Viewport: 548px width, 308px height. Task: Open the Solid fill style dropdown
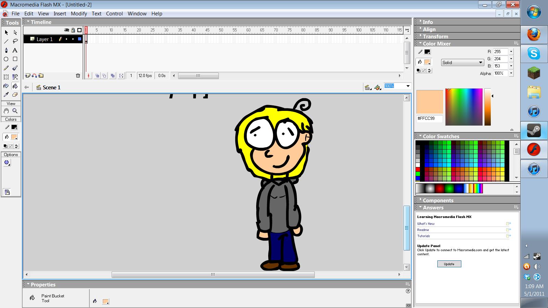[462, 62]
